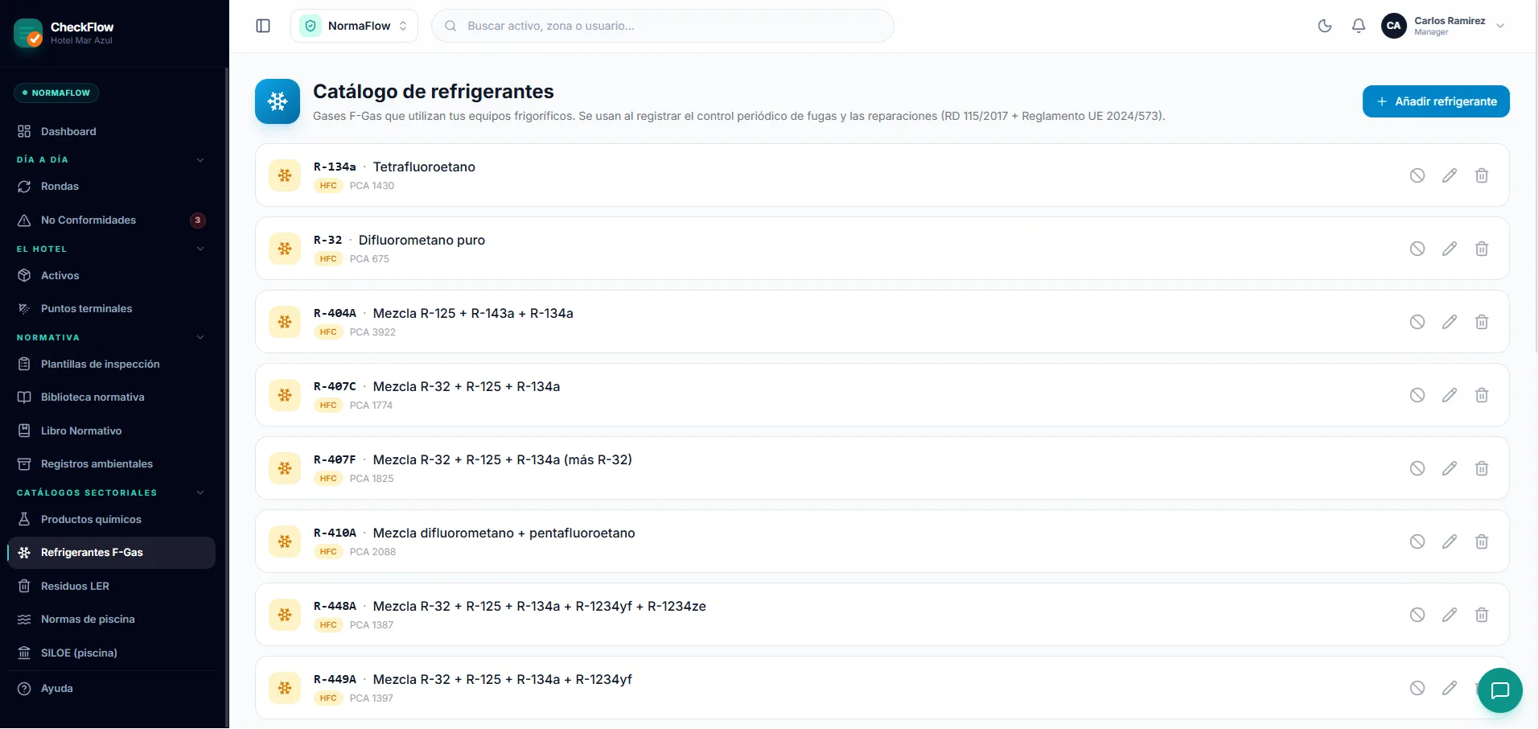
Task: Deactivate refrigerant R-449A
Action: pos(1417,688)
